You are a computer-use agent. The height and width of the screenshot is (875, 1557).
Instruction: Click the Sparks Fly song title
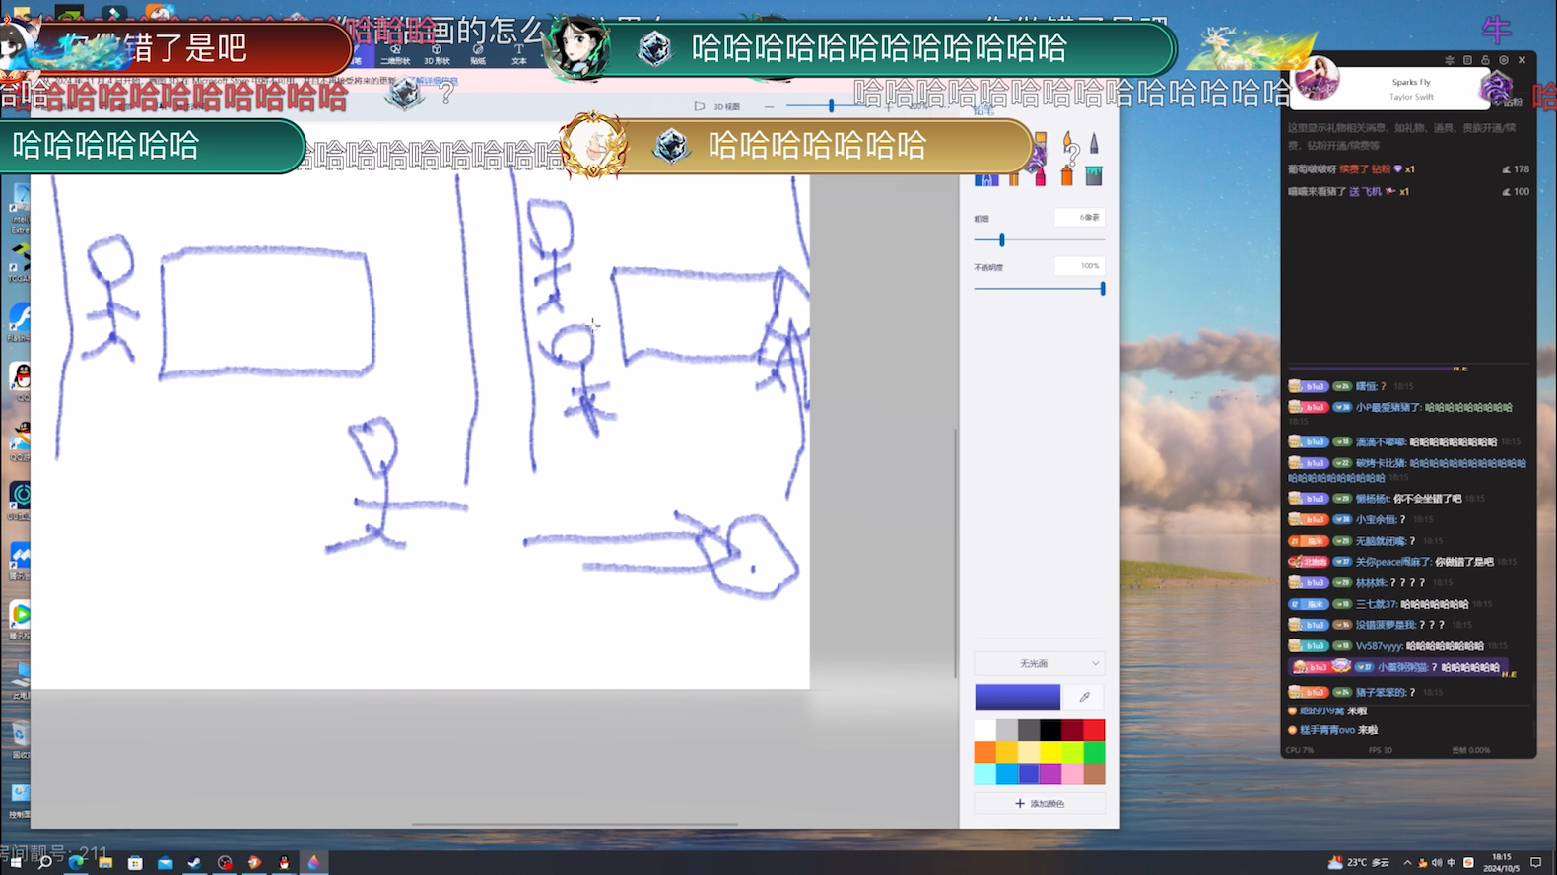pyautogui.click(x=1411, y=82)
